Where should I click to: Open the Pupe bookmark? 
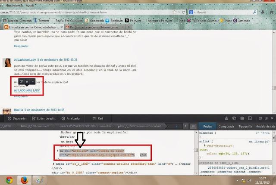(226, 21)
